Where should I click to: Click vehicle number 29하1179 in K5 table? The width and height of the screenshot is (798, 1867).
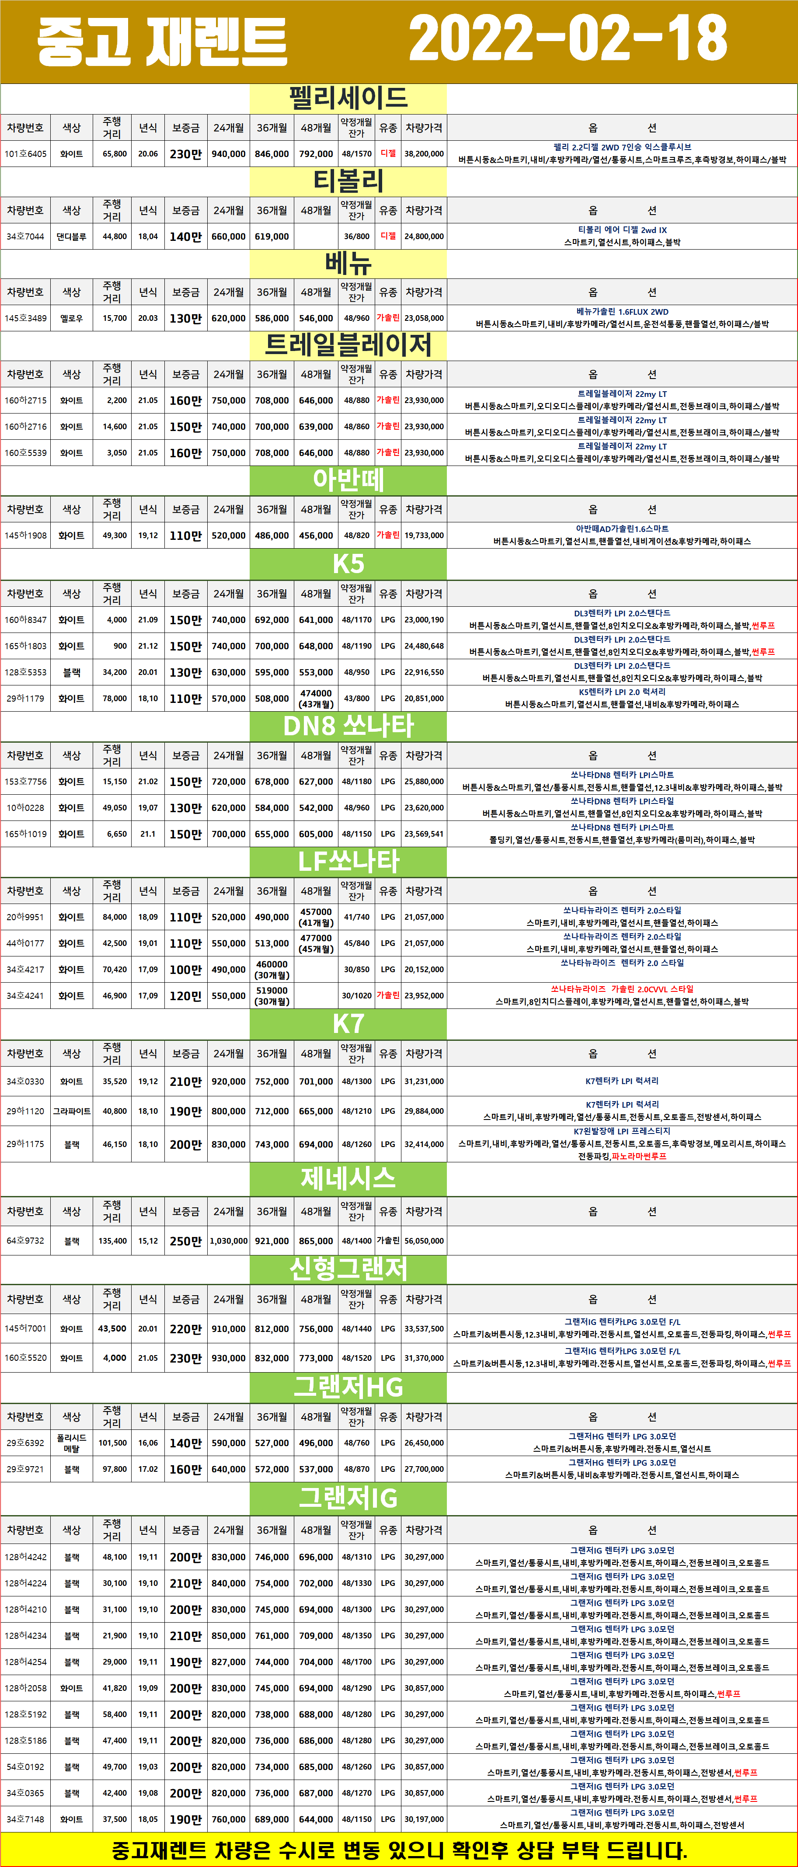point(25,698)
